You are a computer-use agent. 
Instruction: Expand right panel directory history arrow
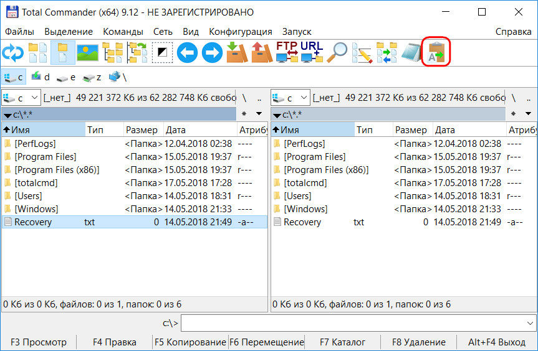(x=529, y=114)
